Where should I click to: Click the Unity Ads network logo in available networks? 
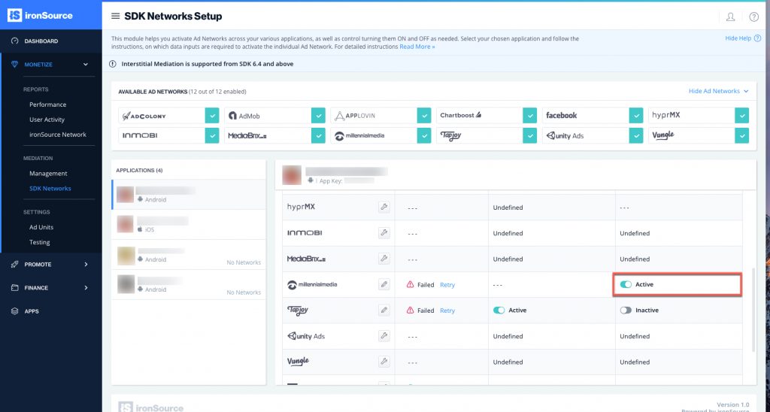(565, 135)
